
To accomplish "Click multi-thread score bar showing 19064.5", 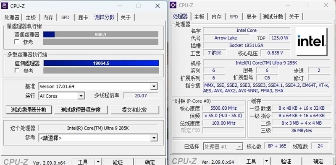I will (x=101, y=63).
